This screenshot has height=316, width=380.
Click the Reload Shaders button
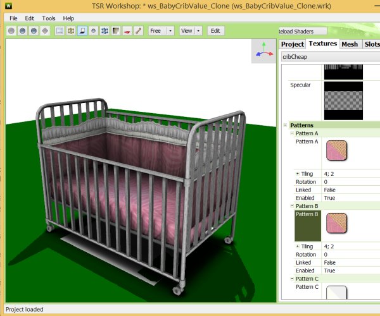(303, 31)
